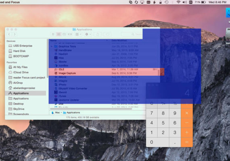
Task: Click the Graphics Tools folder name
Action: [x=67, y=46]
